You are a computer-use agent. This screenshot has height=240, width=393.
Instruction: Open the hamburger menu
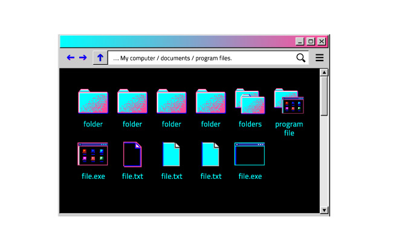(319, 57)
